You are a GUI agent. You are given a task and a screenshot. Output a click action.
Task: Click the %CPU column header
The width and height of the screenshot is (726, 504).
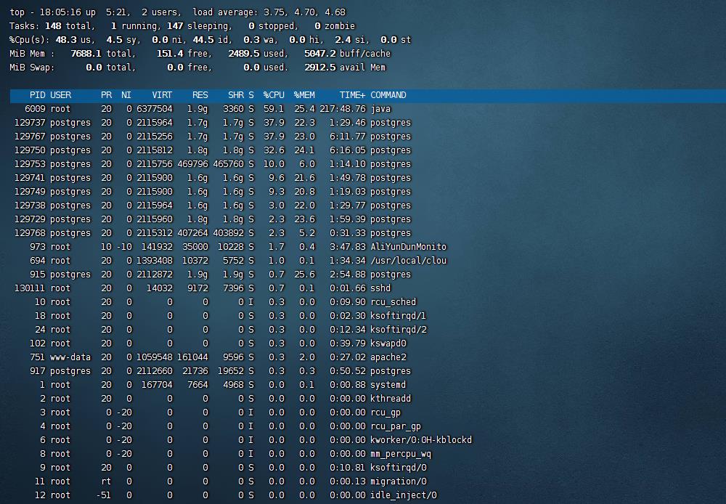(x=274, y=95)
